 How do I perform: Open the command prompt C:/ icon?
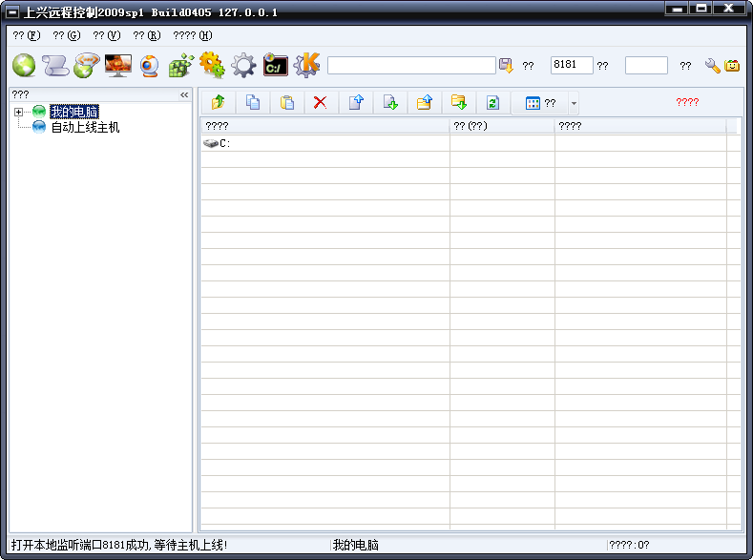(x=275, y=65)
